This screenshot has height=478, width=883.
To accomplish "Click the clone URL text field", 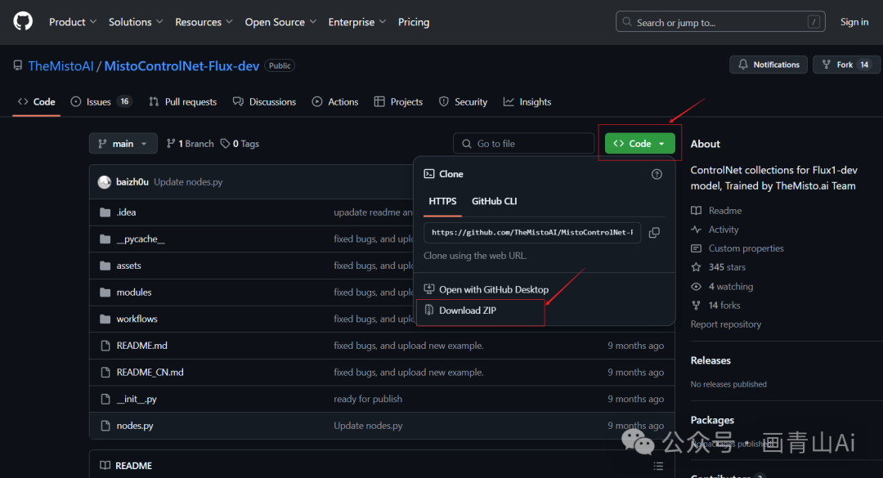I will tap(532, 233).
